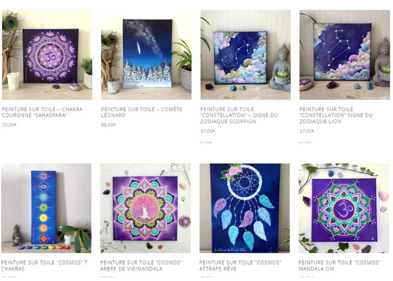Click the 70,00€ price of Chakra Couronne

tap(9, 125)
